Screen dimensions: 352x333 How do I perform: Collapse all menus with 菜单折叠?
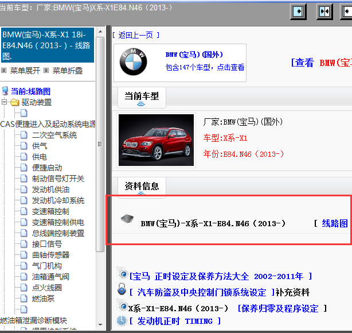[x=68, y=71]
